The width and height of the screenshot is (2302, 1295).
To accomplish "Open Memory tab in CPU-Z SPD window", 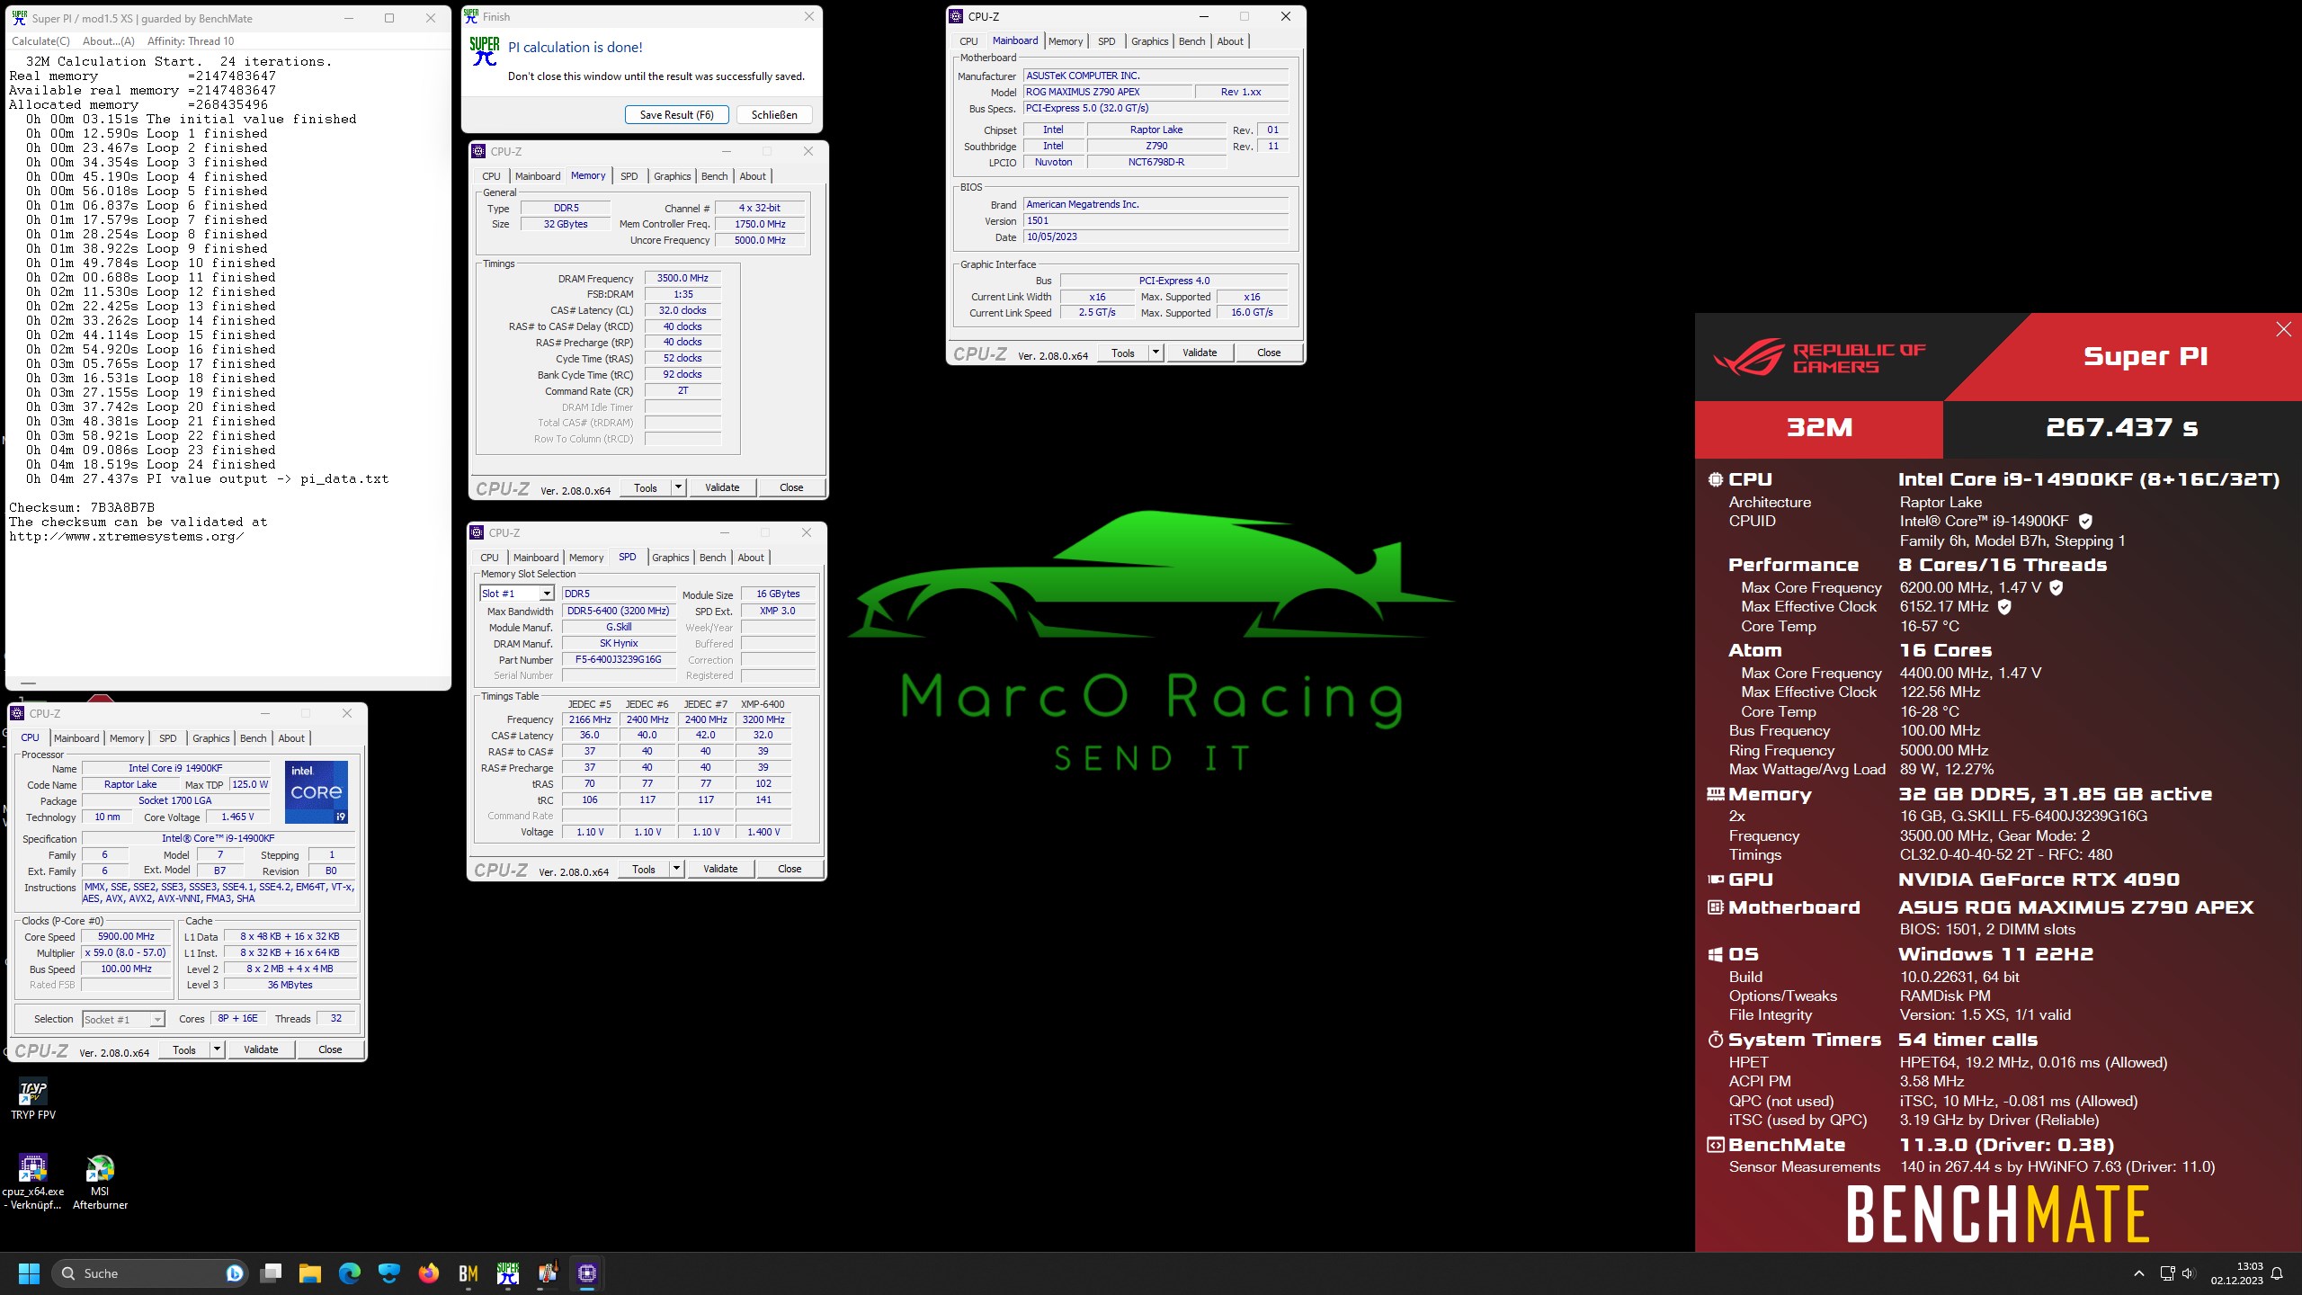I will (586, 558).
